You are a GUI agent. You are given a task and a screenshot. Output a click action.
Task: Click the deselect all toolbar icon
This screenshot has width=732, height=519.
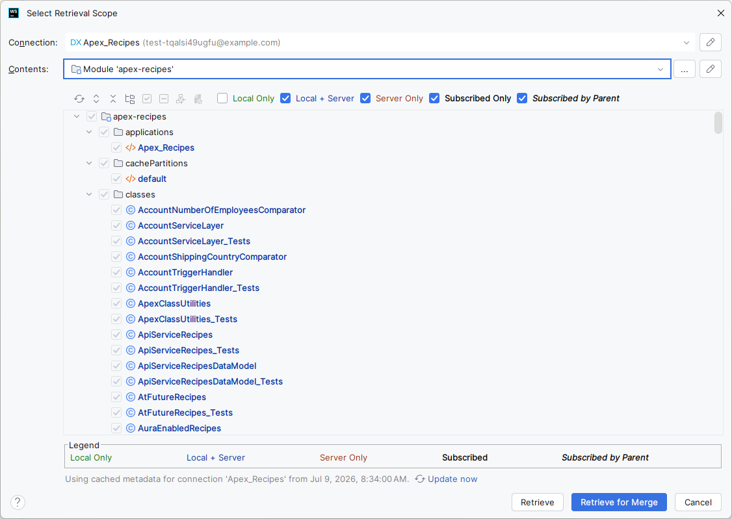pyautogui.click(x=164, y=98)
